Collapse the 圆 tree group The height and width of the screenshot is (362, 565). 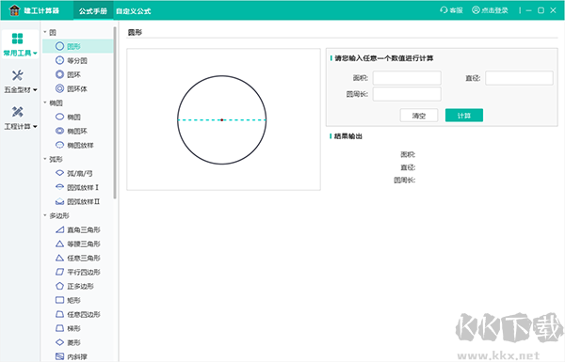(x=45, y=32)
